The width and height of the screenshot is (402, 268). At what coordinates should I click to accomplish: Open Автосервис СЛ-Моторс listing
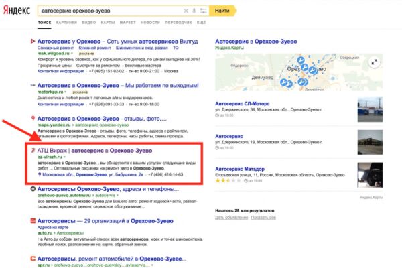pos(243,104)
